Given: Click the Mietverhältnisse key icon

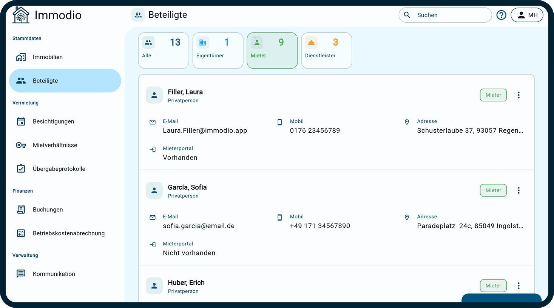Looking at the screenshot, I should click(x=21, y=145).
